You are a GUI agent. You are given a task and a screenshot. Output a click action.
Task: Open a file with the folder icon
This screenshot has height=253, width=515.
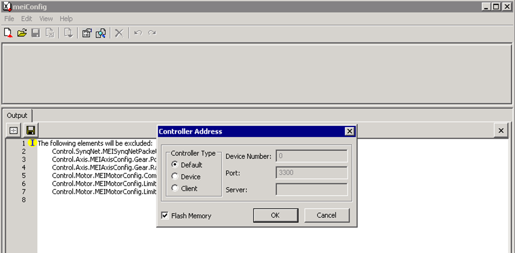click(21, 33)
